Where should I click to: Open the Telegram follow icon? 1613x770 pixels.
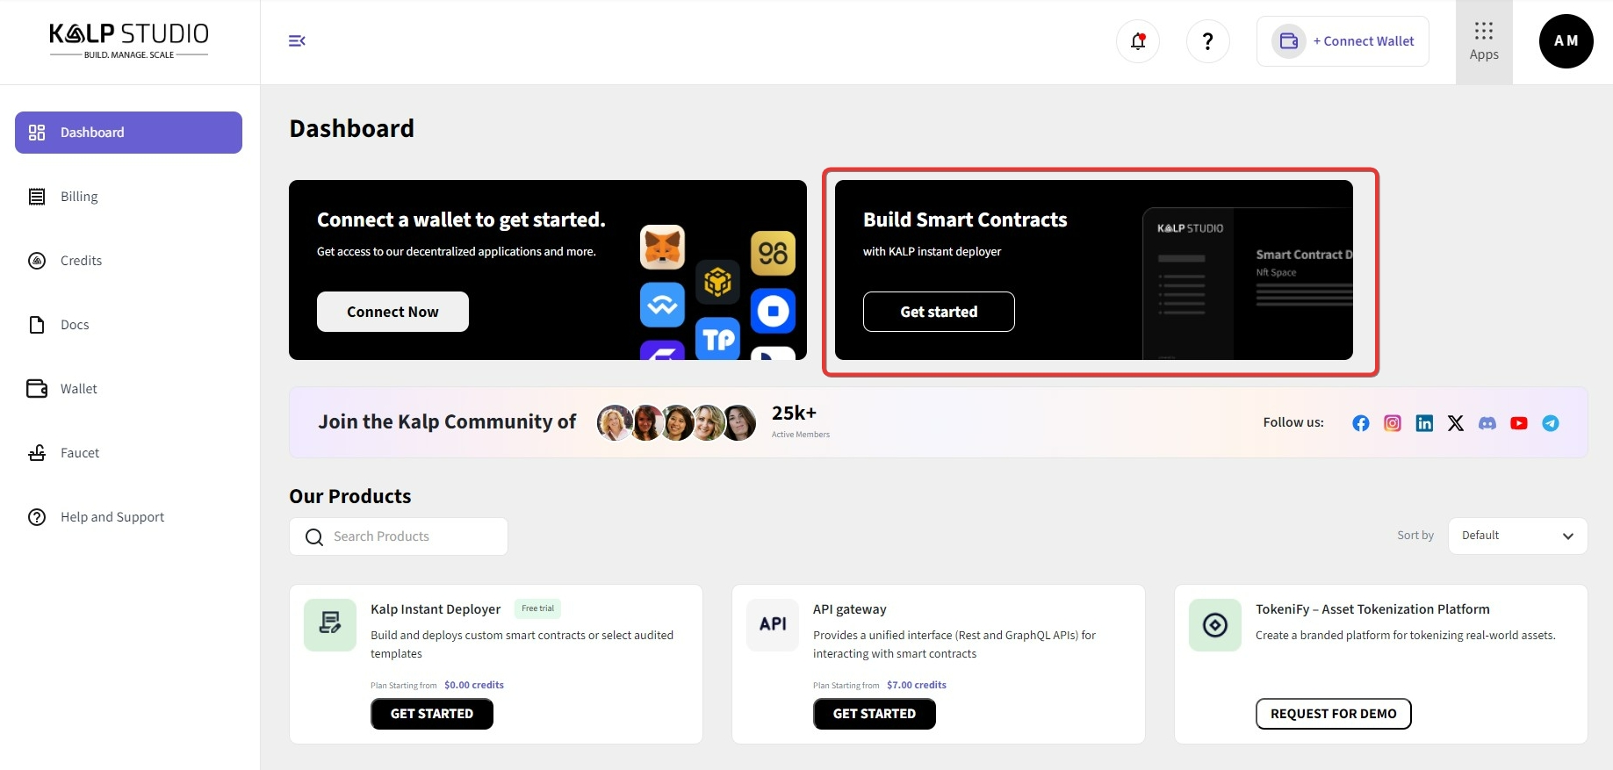pyautogui.click(x=1550, y=423)
